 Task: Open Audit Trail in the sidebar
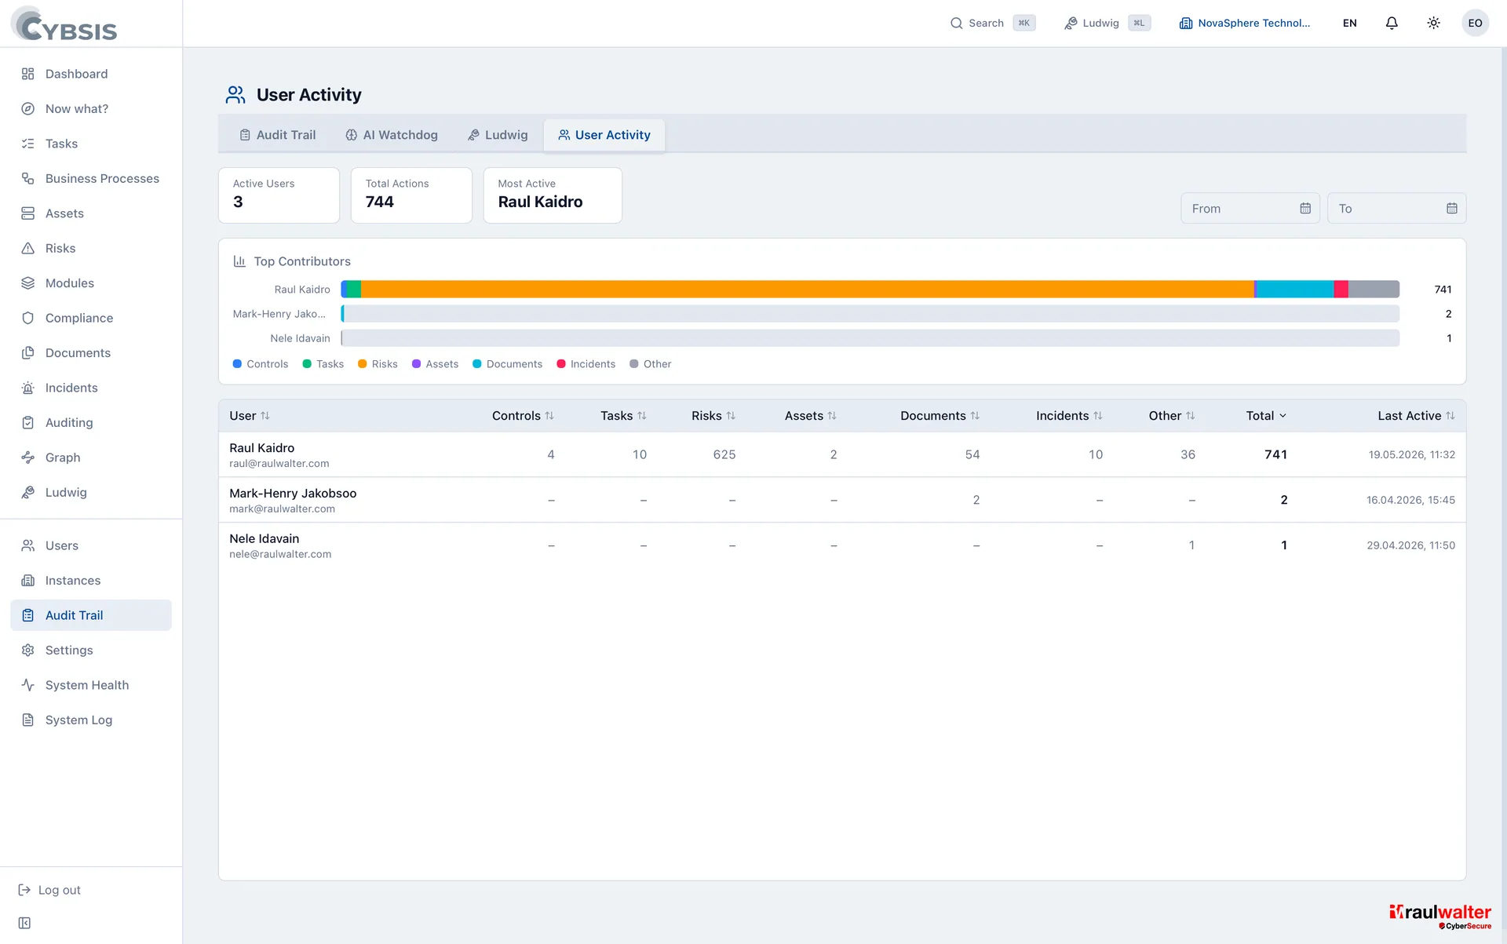click(91, 615)
